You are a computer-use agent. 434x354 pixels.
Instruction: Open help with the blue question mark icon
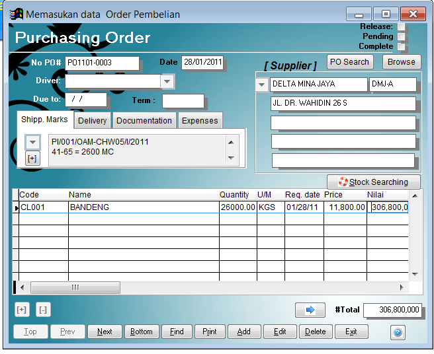(398, 332)
